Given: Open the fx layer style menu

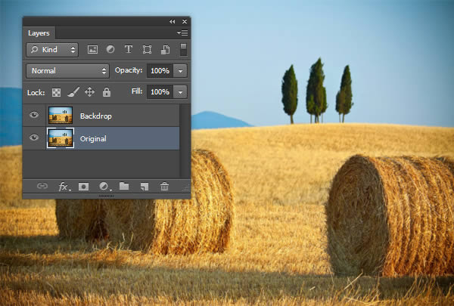Looking at the screenshot, I should click(64, 187).
